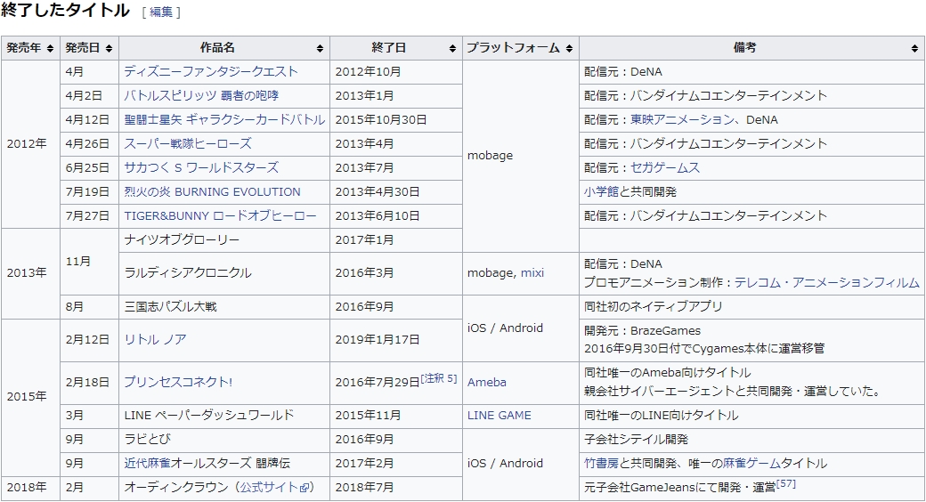Select the mobage platform cell
Screen dimensions: 926x502
[520, 156]
